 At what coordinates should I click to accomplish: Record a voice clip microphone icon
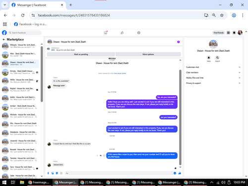48,173
